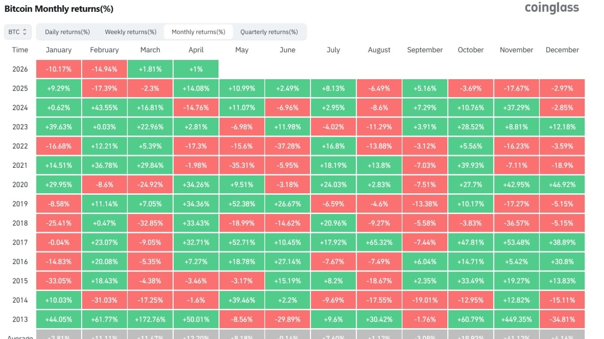This screenshot has height=339, width=604.
Task: Select the 2022 row label
Action: click(20, 146)
